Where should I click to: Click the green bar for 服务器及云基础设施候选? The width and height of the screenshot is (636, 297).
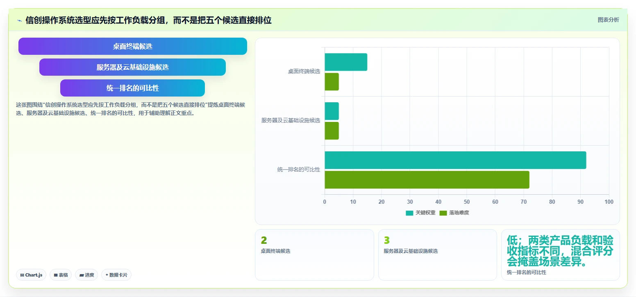click(x=332, y=130)
